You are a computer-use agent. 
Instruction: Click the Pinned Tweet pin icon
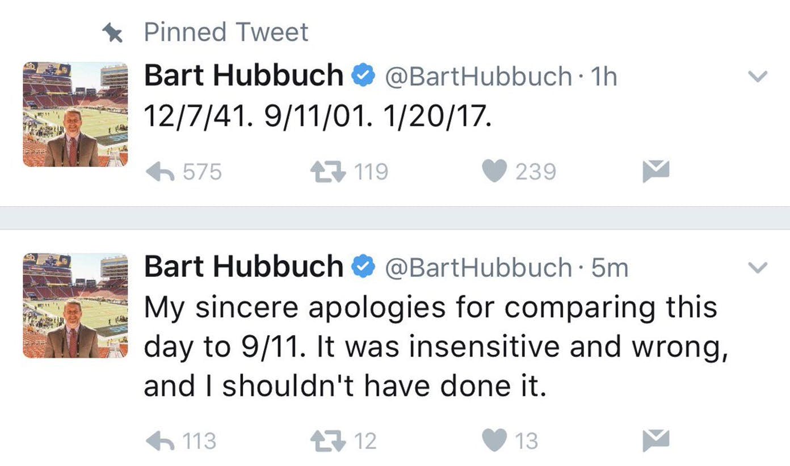coord(113,33)
